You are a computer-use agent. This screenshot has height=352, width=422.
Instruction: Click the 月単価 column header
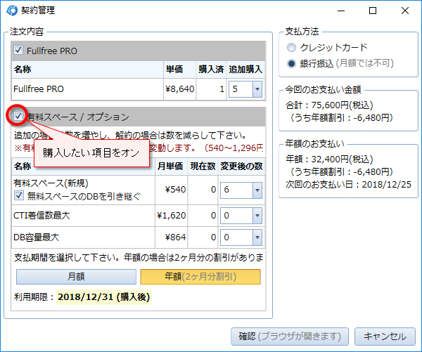tap(170, 167)
